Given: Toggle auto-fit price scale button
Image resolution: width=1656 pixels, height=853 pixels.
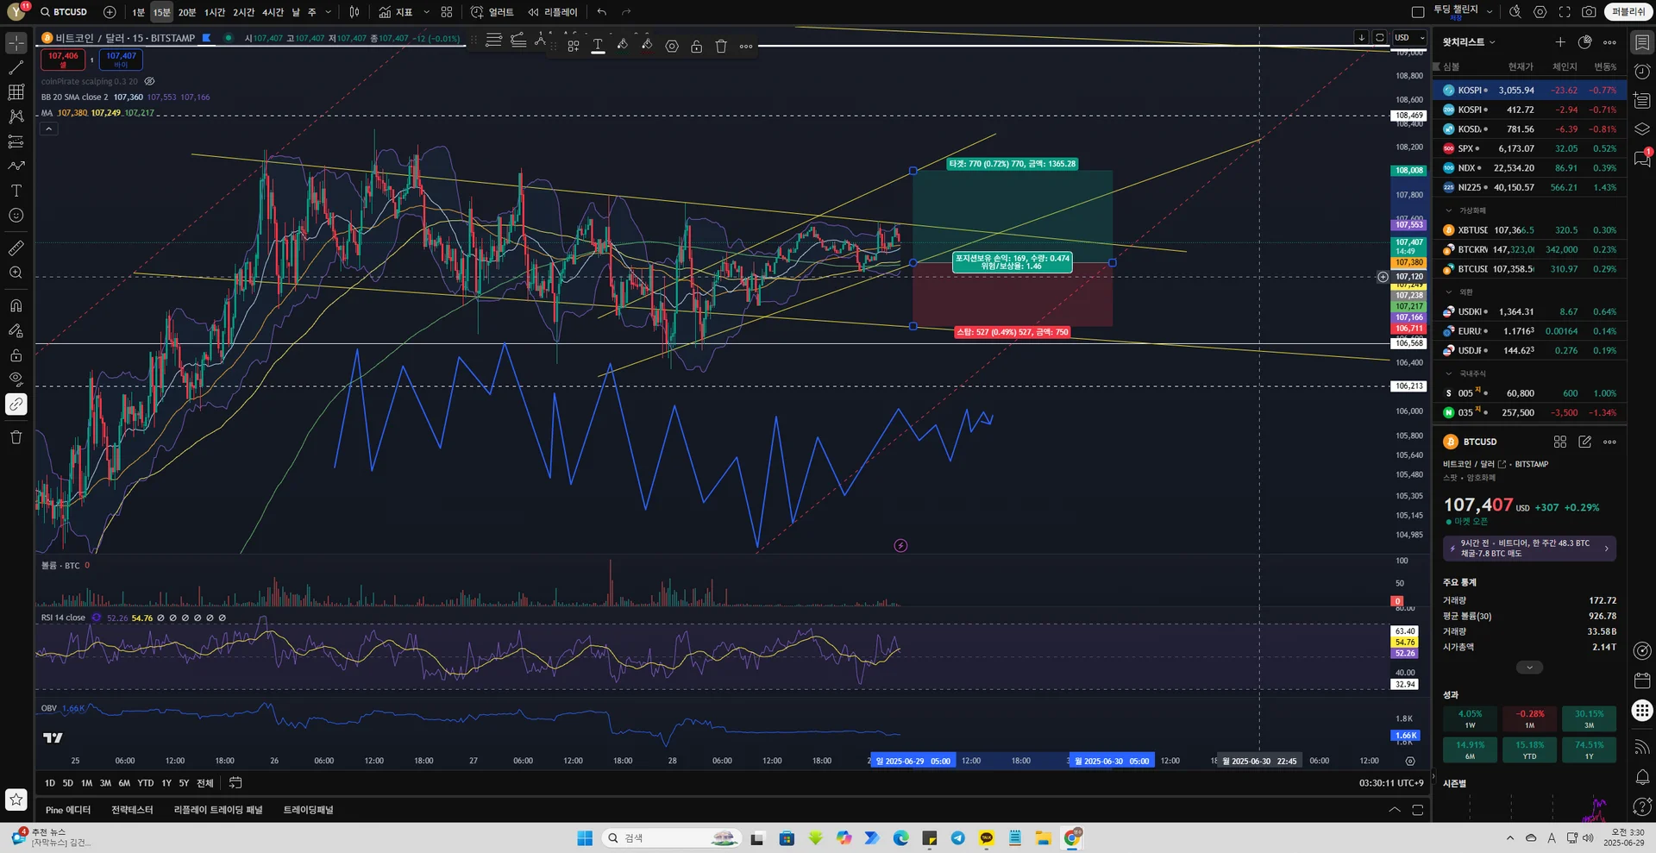Looking at the screenshot, I should (x=1380, y=38).
